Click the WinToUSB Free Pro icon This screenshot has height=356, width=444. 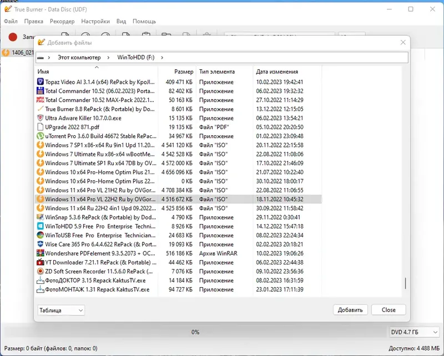point(41,235)
